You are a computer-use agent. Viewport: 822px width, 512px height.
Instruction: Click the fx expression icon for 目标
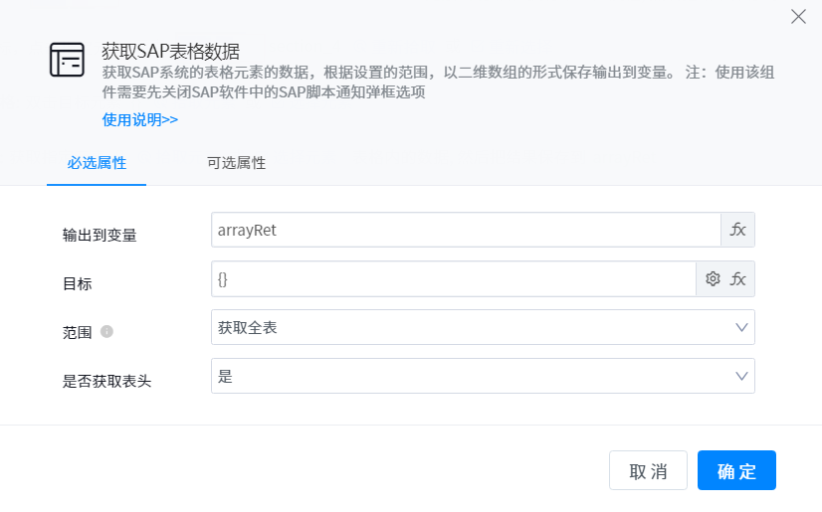point(738,279)
